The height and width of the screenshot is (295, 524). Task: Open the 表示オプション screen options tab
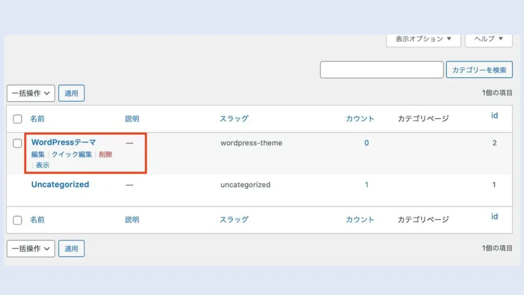[423, 40]
